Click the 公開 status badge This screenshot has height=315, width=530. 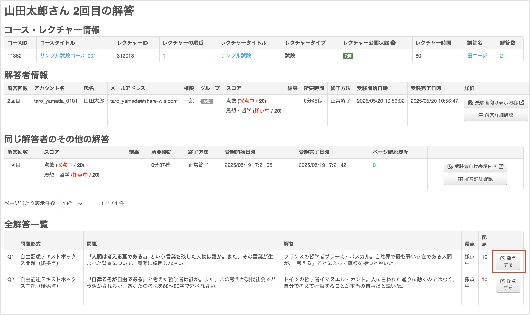(x=348, y=56)
